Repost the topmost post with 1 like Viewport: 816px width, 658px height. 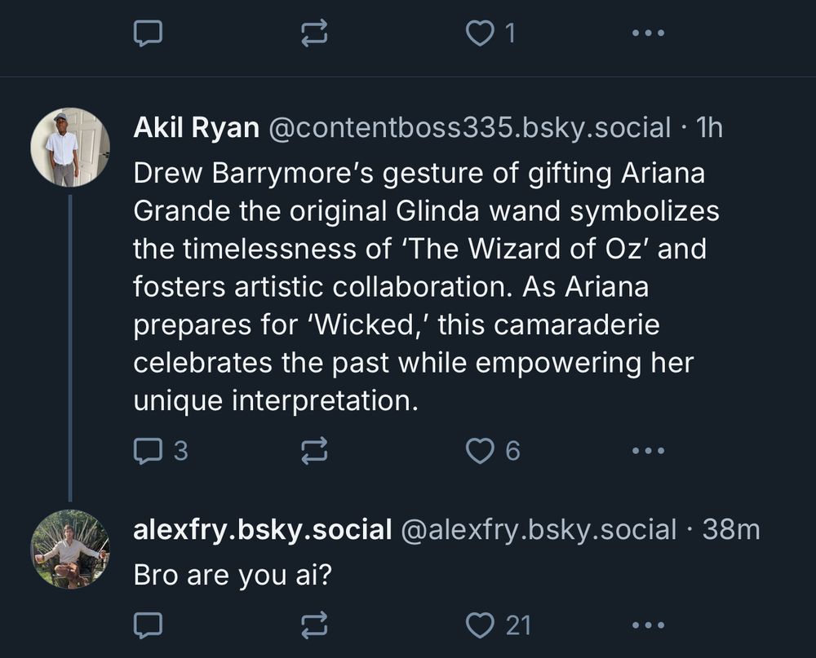point(314,33)
